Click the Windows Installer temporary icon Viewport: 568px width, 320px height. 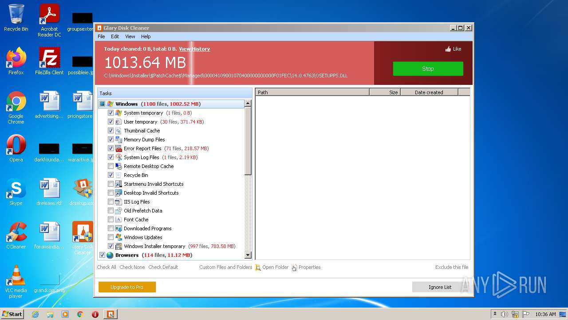(118, 246)
